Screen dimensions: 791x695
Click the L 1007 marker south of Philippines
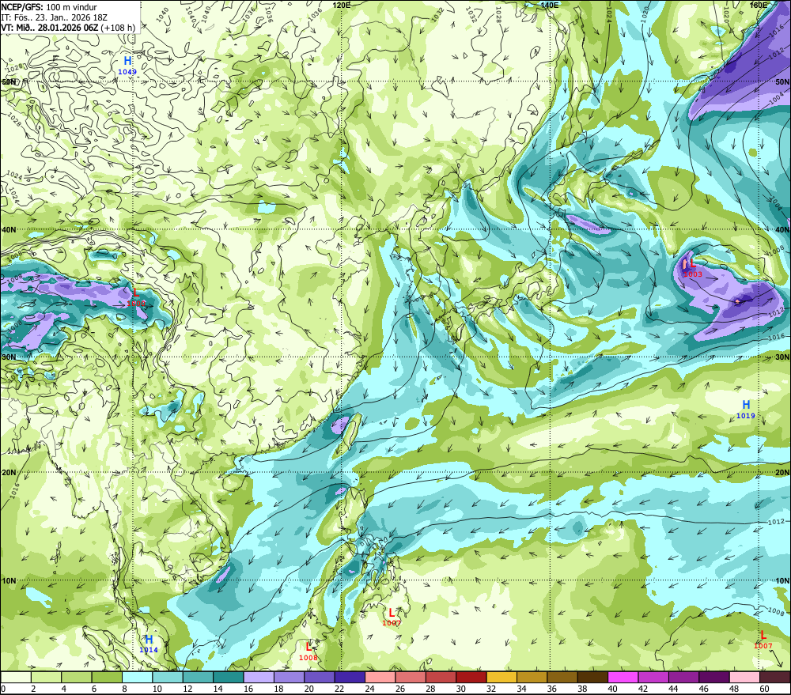tap(392, 618)
